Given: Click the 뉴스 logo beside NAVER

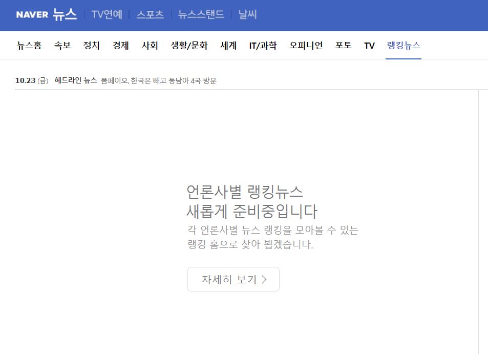Looking at the screenshot, I should click(65, 14).
